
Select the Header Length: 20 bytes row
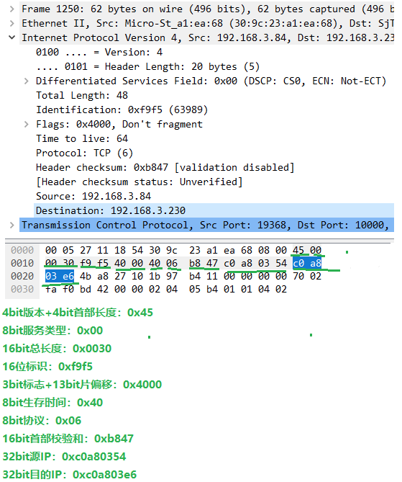click(214, 67)
